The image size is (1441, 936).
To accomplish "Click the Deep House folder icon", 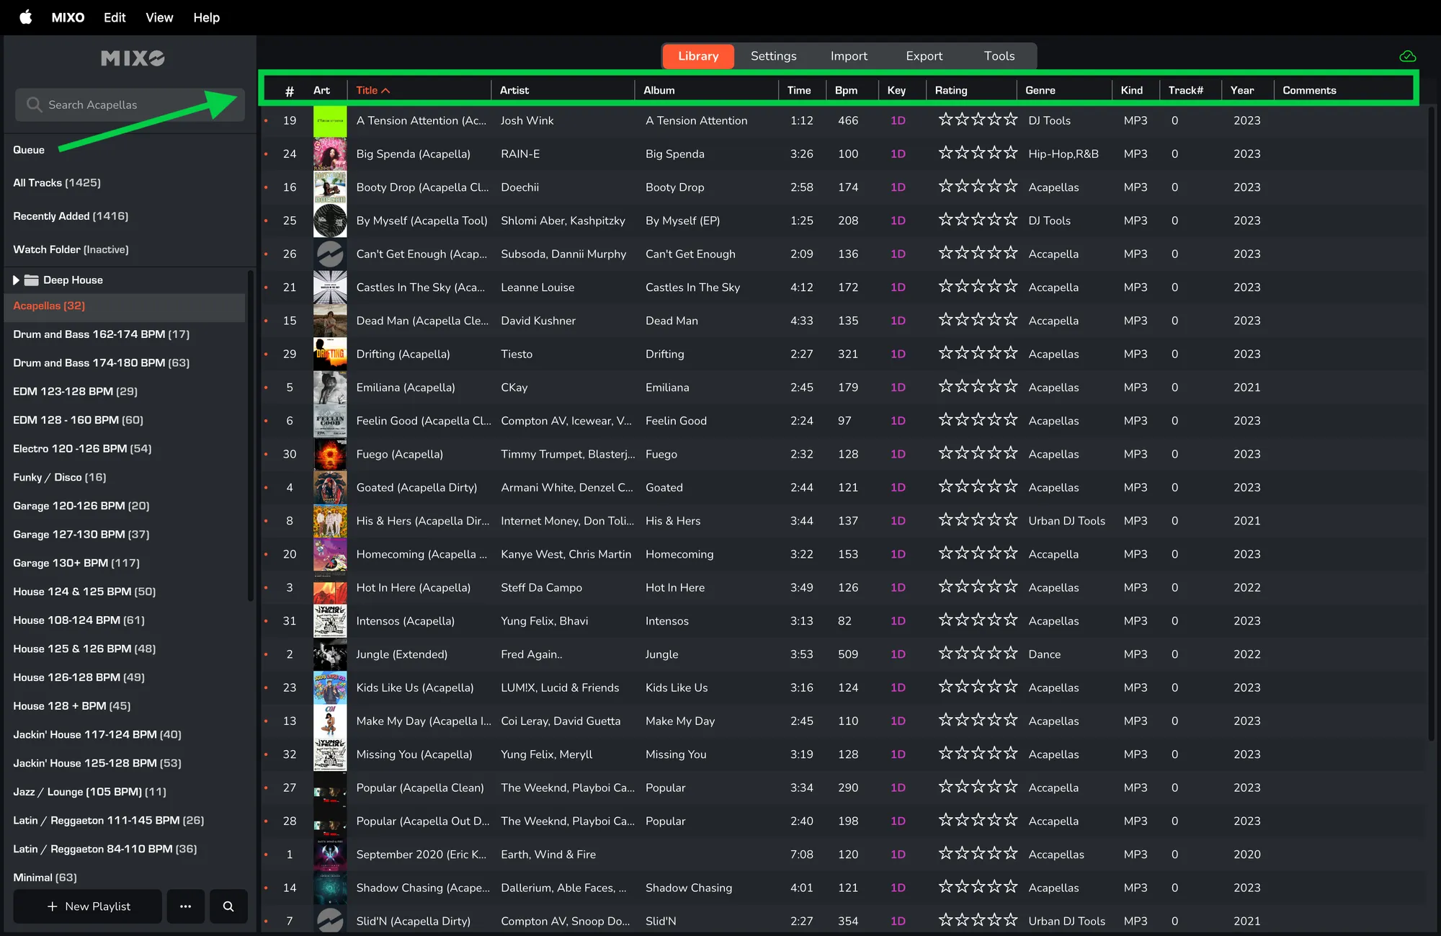I will [x=31, y=280].
